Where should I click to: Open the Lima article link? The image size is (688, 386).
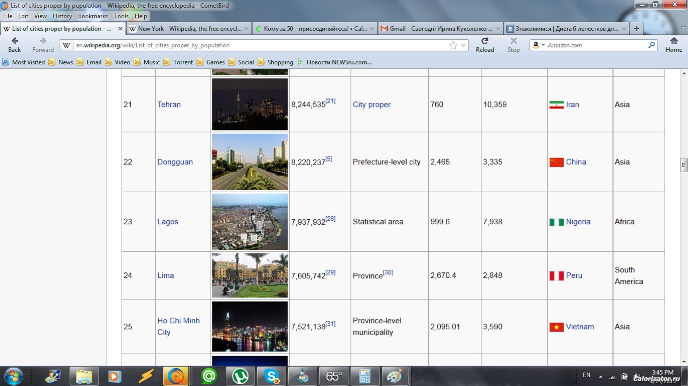tap(166, 275)
